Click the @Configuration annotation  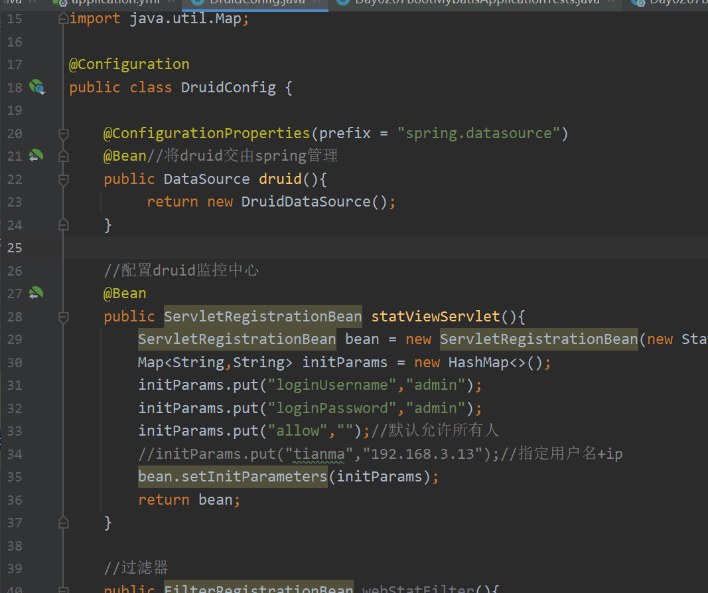tap(129, 64)
